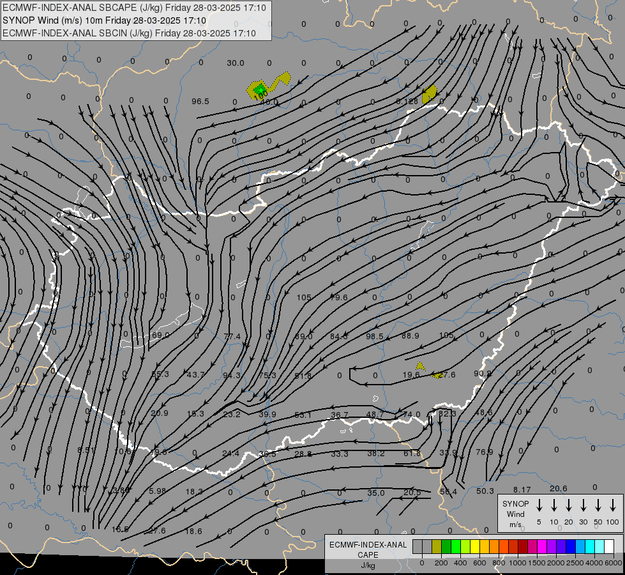625x575 pixels.
Task: Click the wind arrow above the 20 label
Action: (x=569, y=505)
